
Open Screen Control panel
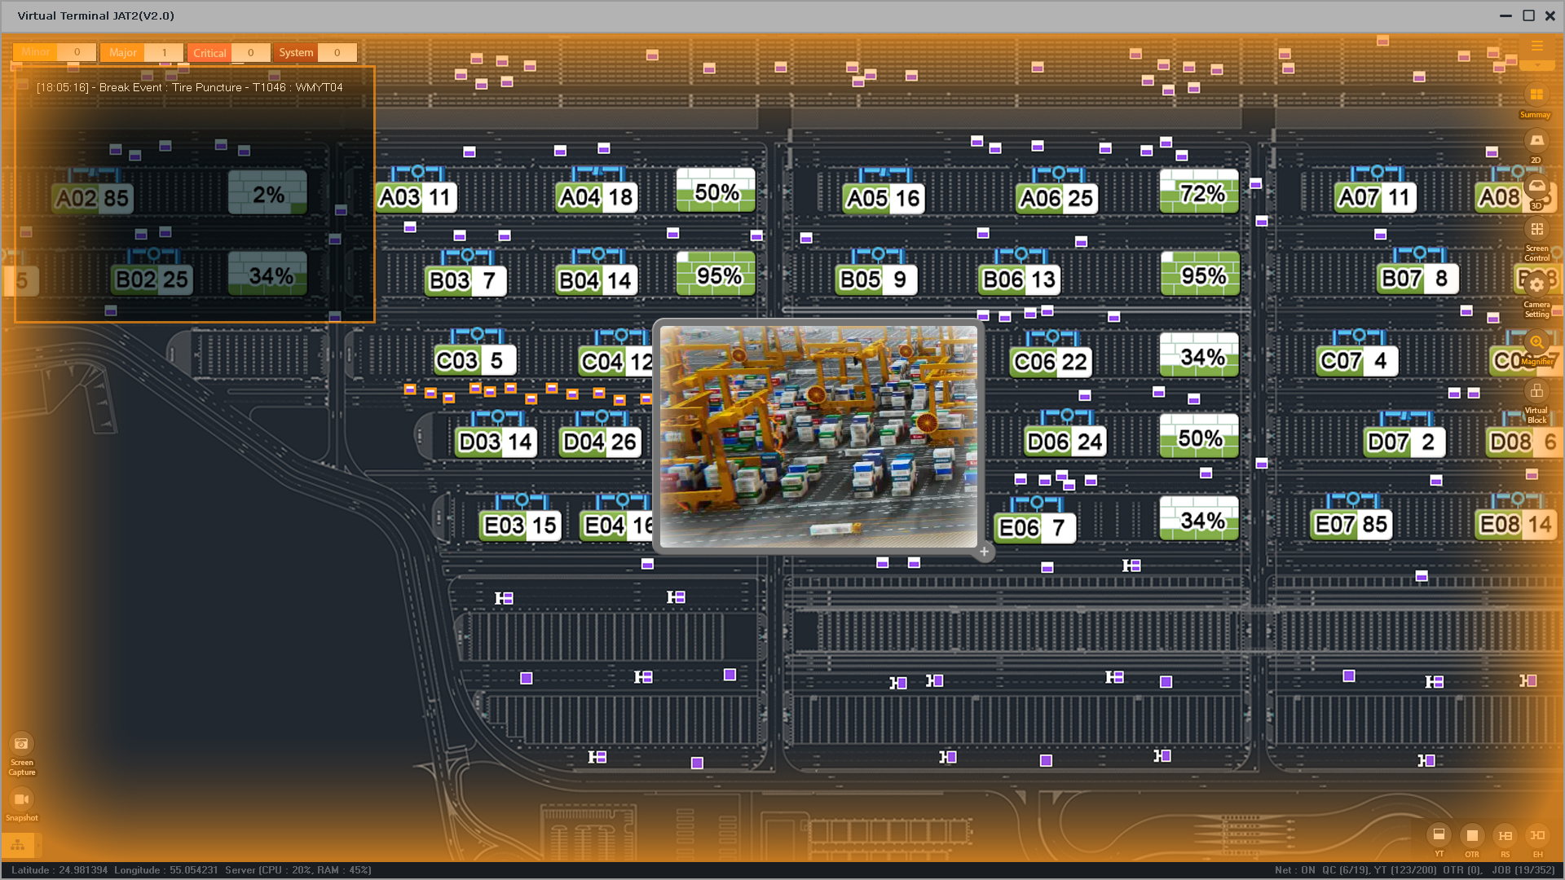coord(1536,231)
